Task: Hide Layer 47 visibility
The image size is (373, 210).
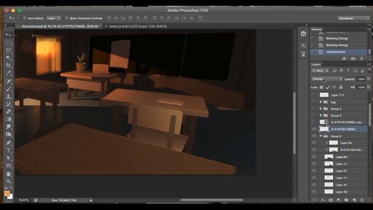Action: pos(314,184)
